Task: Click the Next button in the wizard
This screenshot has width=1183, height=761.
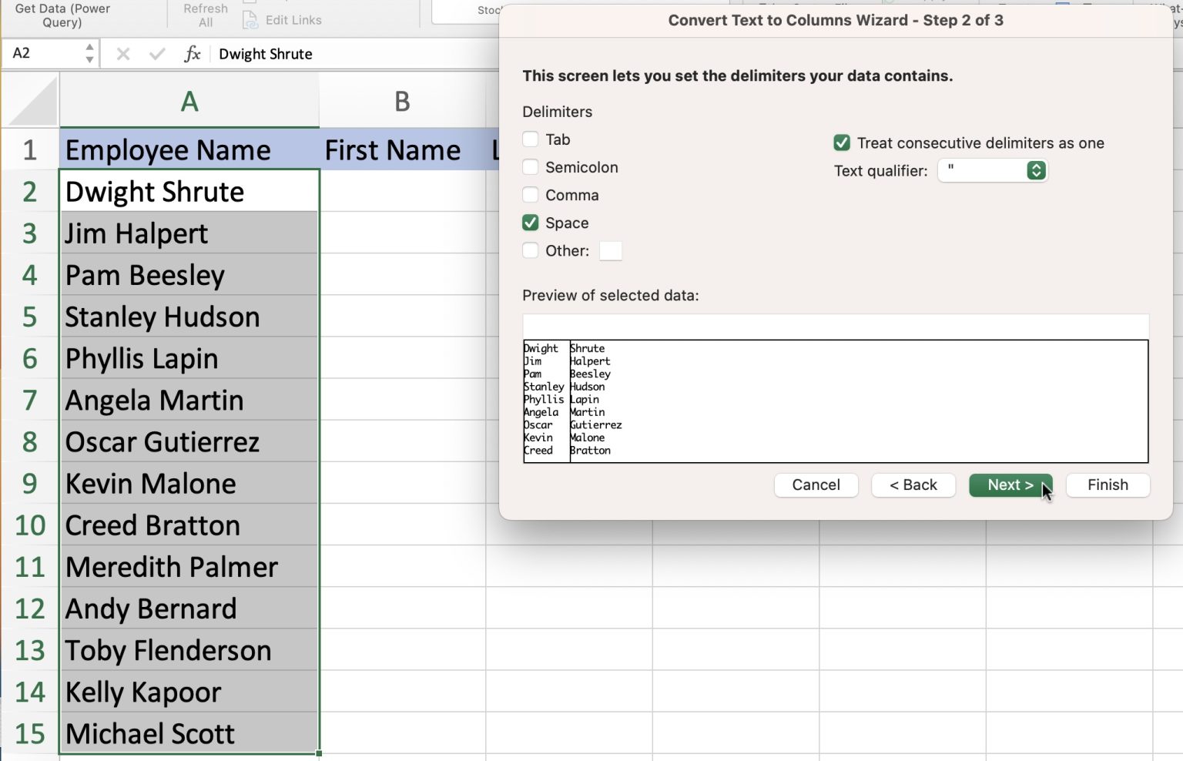Action: 1010,484
